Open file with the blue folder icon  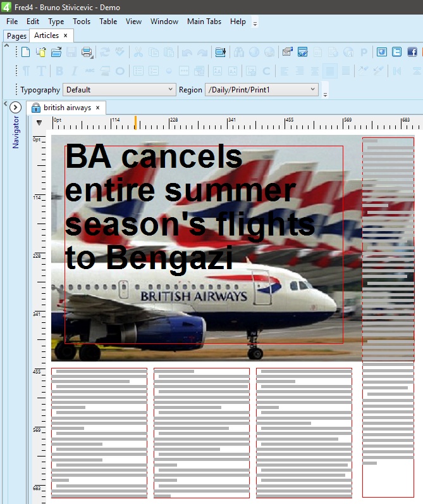tap(56, 52)
